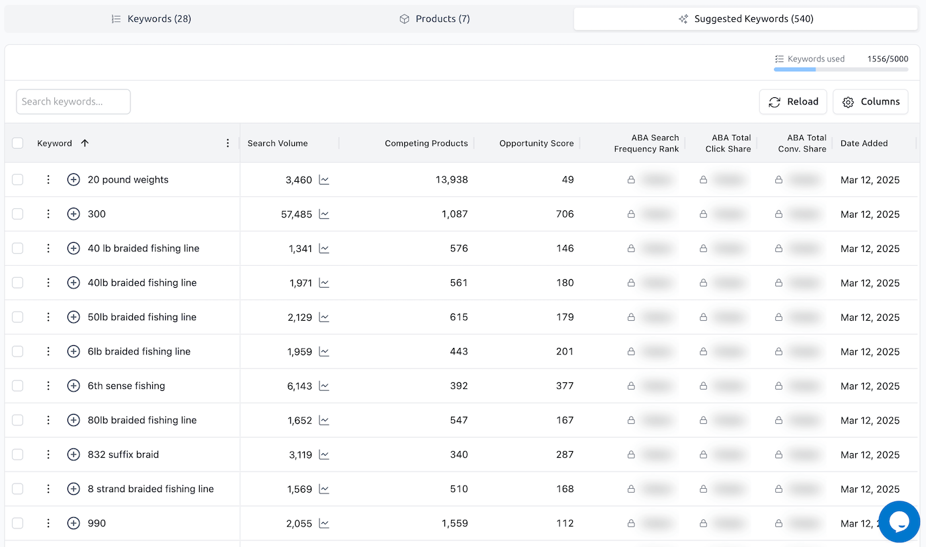The image size is (926, 547).
Task: Open the chat bubble in bottom right corner
Action: tap(899, 521)
